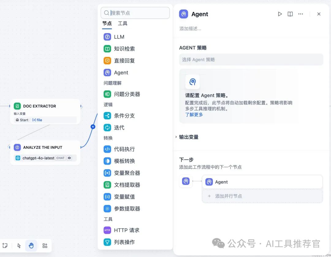Expand the 输出变量 section
331x257 pixels.
coord(188,137)
